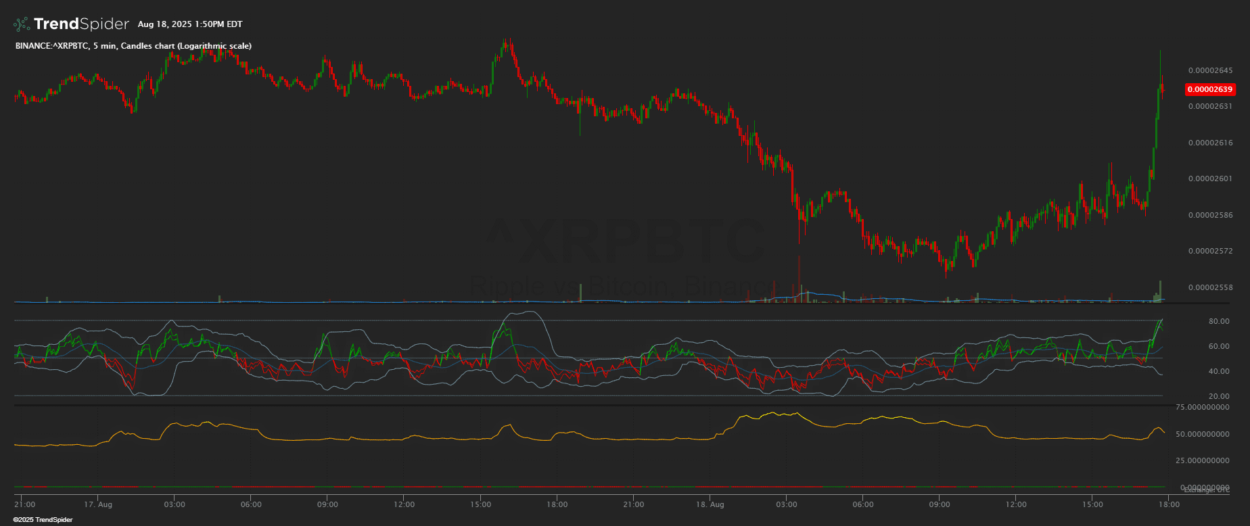Viewport: 1250px width, 526px height.
Task: Click the 21:00 label preceding 18. Aug
Action: tap(634, 504)
